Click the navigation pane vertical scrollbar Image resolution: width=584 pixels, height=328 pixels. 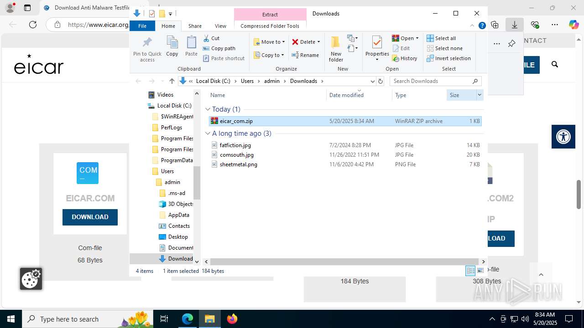197,182
